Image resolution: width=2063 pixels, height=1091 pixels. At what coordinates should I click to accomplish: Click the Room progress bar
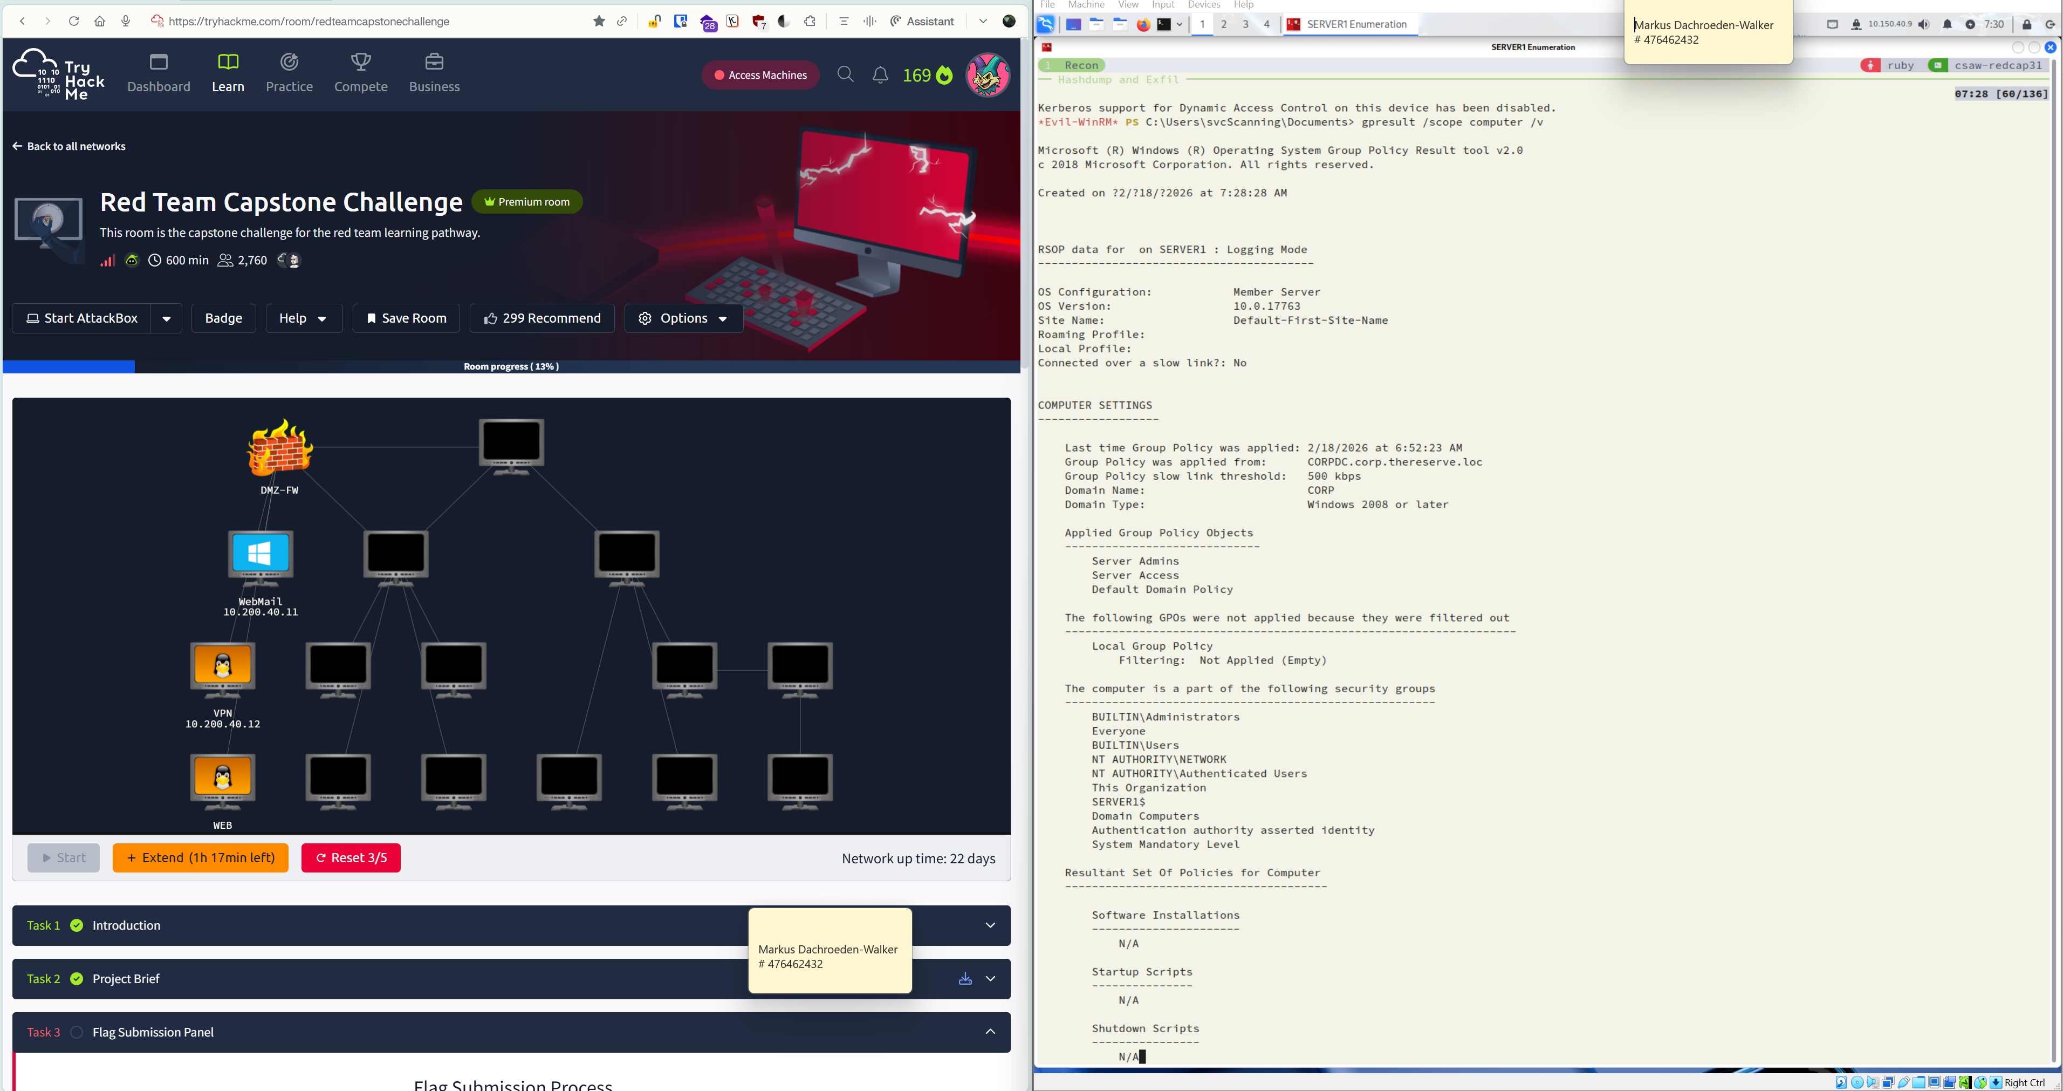click(x=511, y=367)
